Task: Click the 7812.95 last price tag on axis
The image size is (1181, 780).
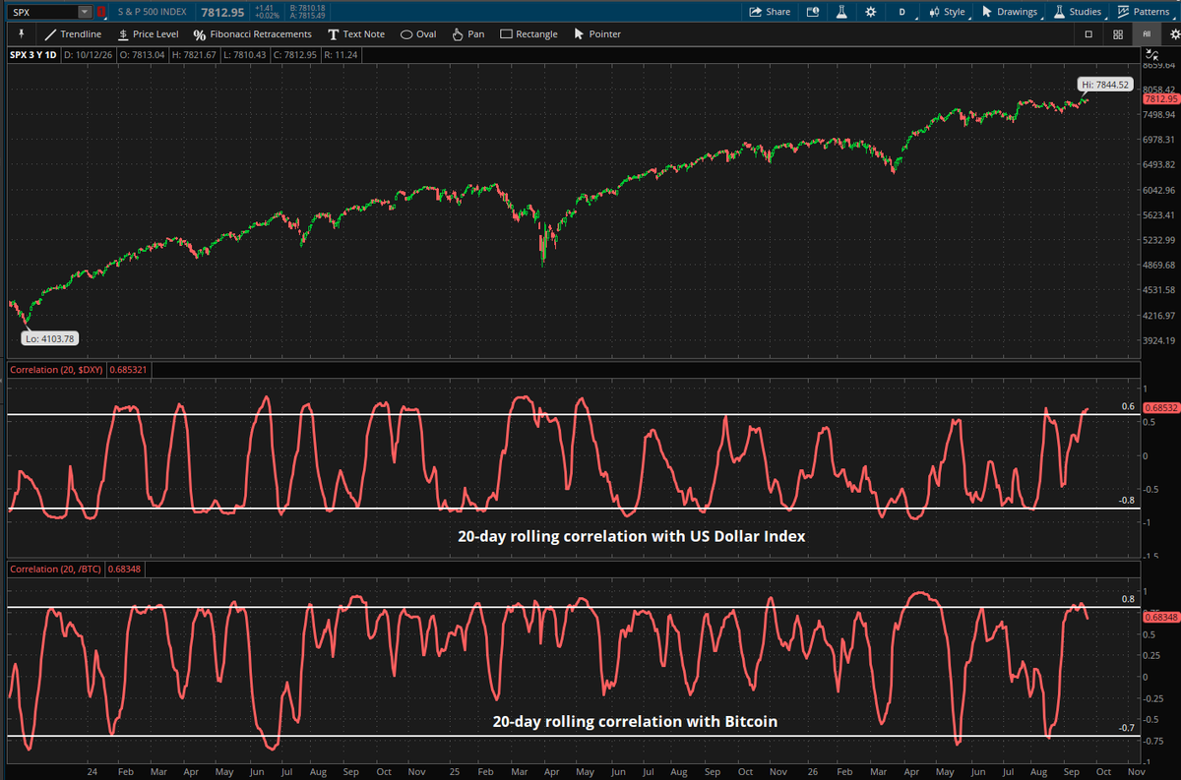Action: 1160,99
